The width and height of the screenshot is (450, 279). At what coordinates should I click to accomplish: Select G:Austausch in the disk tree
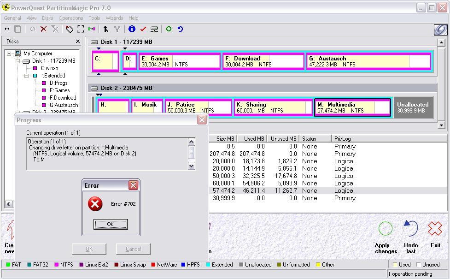(64, 105)
